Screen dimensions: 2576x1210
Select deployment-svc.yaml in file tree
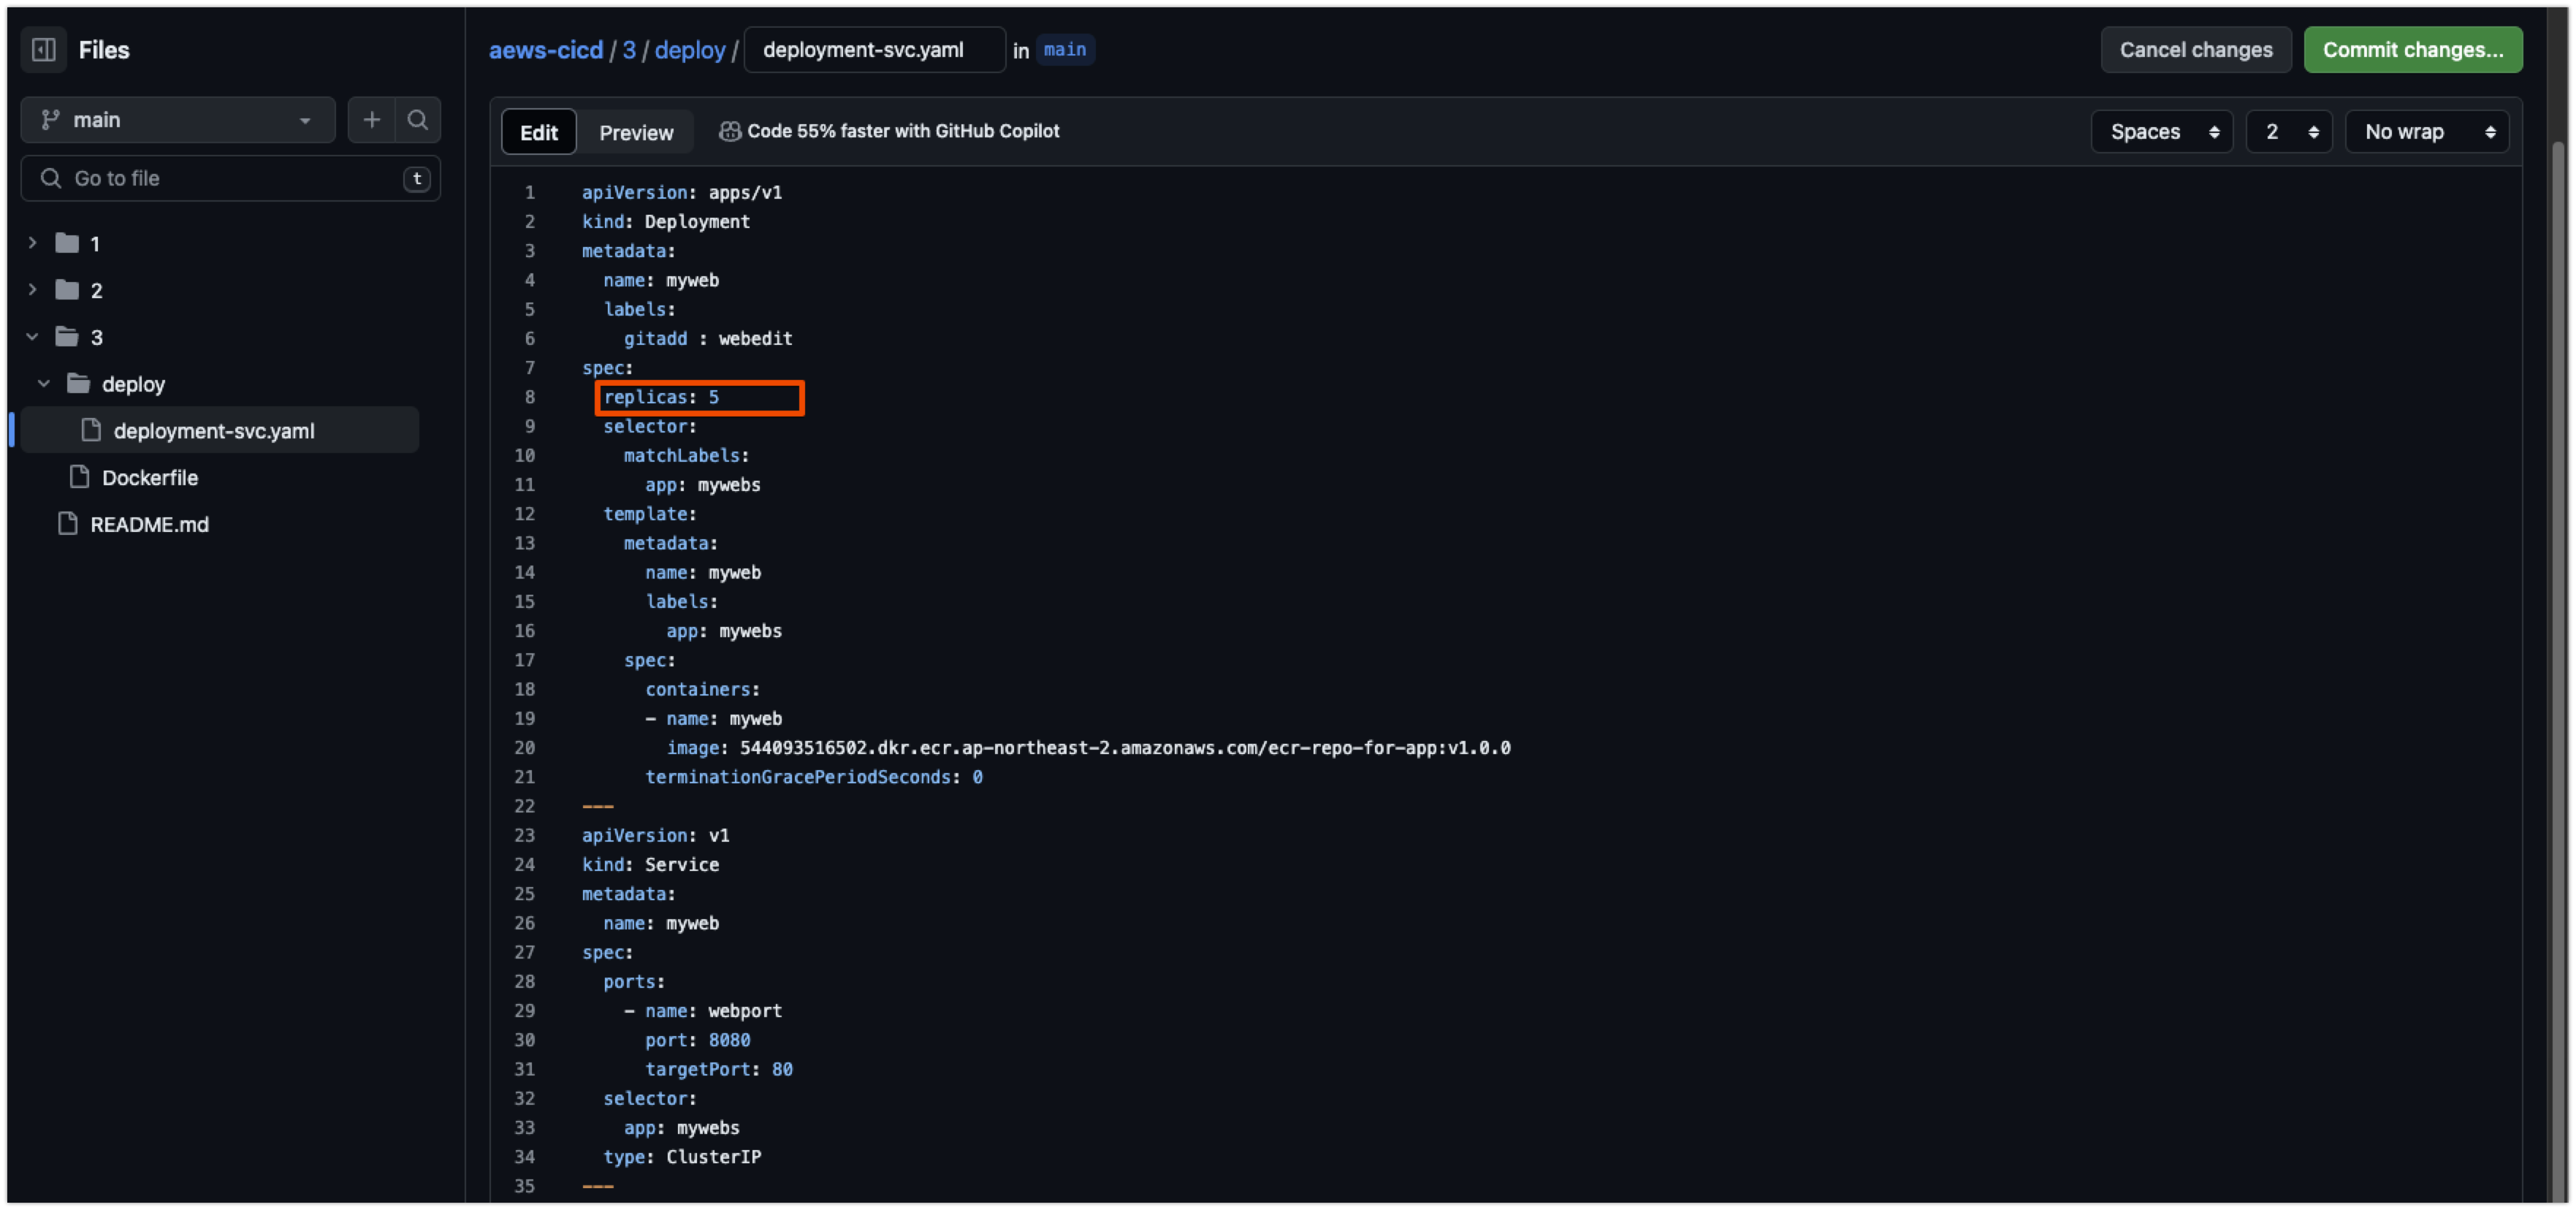pyautogui.click(x=219, y=430)
